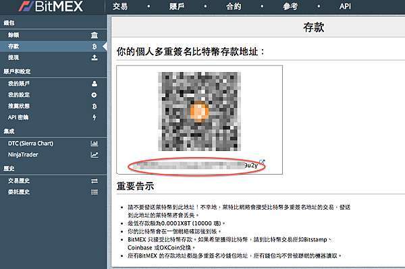The image size is (405, 269).
Task: Click the bar chart icon beside DTC
Action: pyautogui.click(x=94, y=144)
